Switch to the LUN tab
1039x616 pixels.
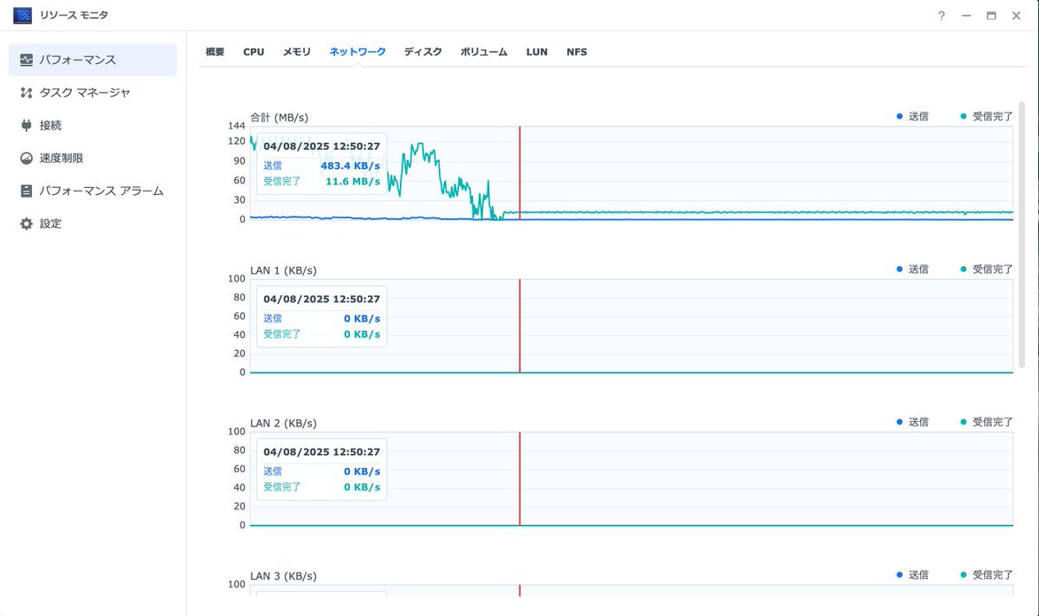pyautogui.click(x=537, y=52)
